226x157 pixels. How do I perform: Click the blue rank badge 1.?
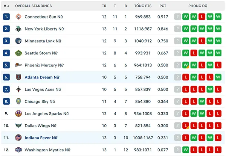click(6, 17)
